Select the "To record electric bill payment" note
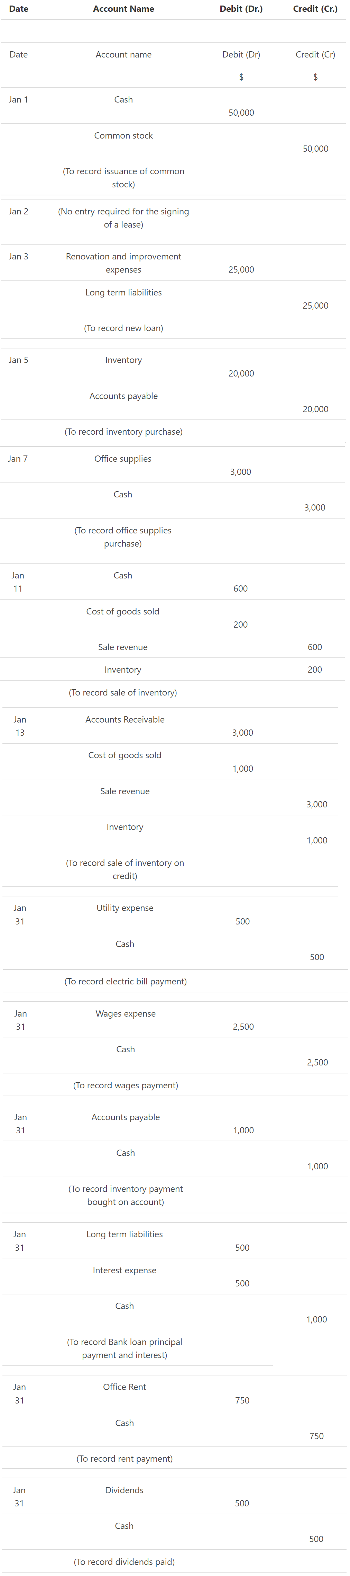The height and width of the screenshot is (1576, 350). click(x=125, y=982)
